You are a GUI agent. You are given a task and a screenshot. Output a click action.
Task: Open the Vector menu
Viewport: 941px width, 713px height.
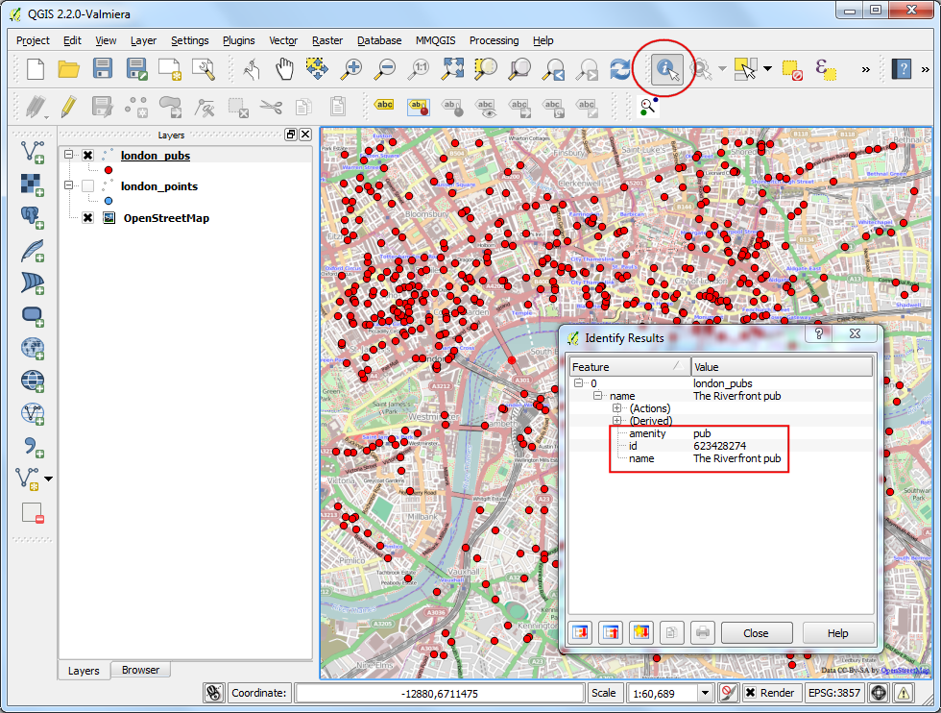[x=283, y=40]
